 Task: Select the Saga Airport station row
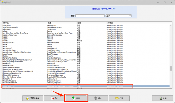tap(86, 25)
